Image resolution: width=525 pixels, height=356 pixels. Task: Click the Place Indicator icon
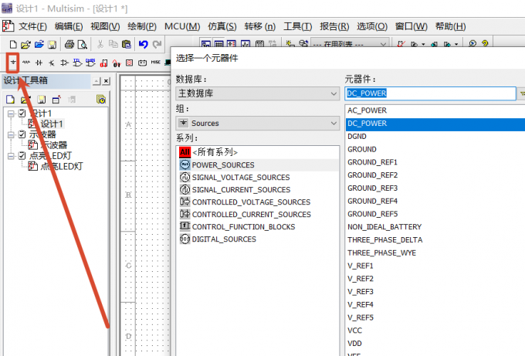129,63
